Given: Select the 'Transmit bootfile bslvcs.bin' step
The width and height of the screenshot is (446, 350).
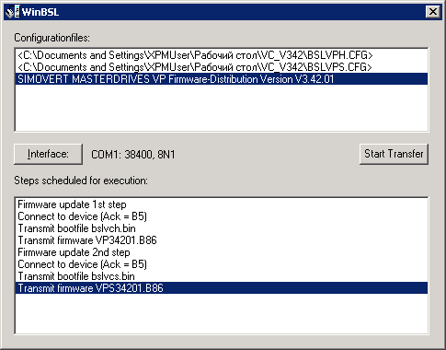Looking at the screenshot, I should (x=222, y=276).
